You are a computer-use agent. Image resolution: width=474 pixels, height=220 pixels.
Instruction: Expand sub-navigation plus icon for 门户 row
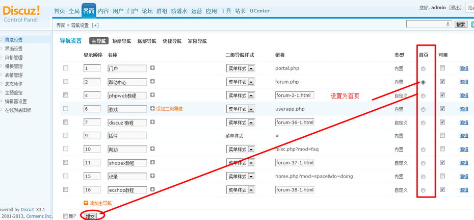tap(152, 68)
